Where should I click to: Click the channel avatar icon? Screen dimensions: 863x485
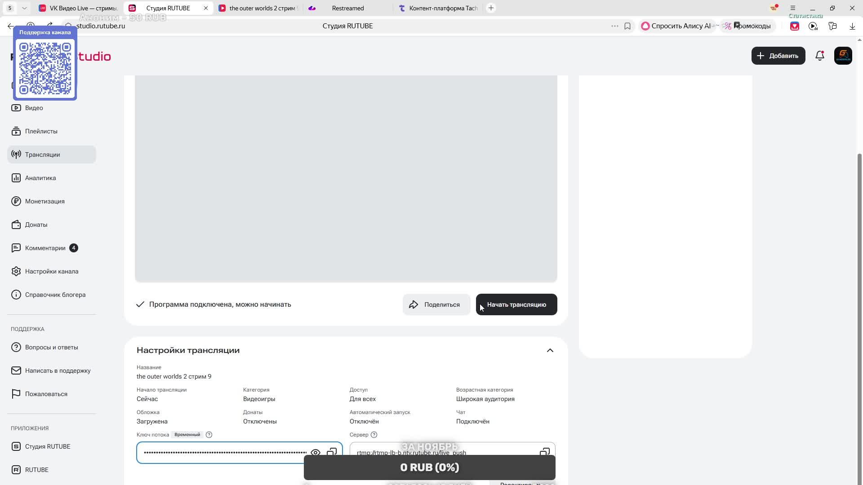click(x=843, y=56)
